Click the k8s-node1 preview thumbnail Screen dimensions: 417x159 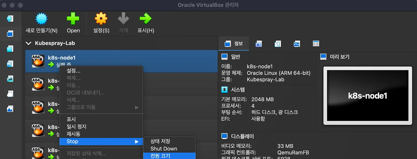[x=368, y=96]
